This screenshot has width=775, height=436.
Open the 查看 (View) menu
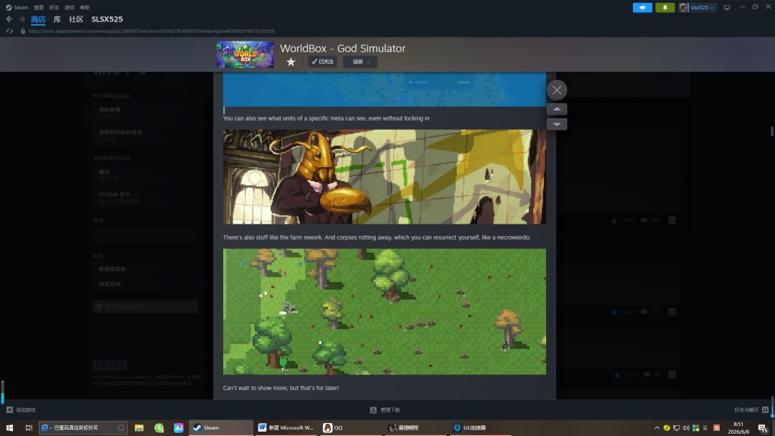coord(39,7)
